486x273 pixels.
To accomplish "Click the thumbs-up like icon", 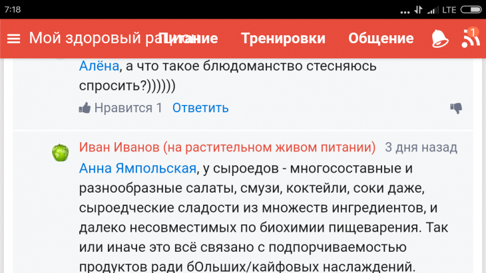I will click(x=85, y=108).
